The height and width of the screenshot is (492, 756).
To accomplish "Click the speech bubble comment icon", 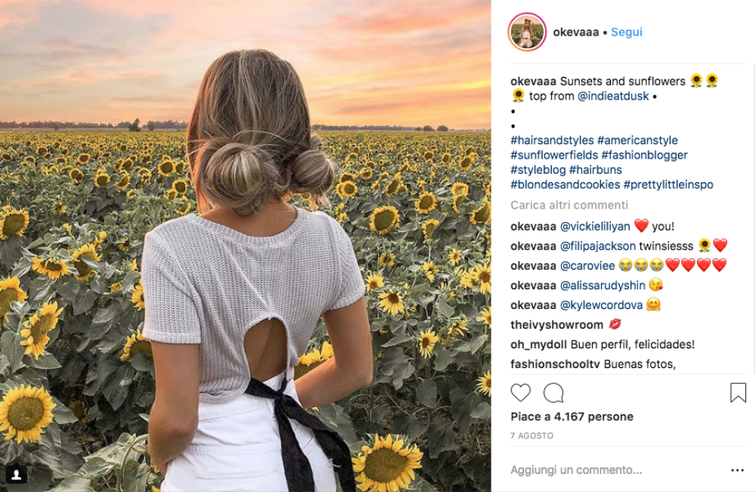I will pos(553,393).
